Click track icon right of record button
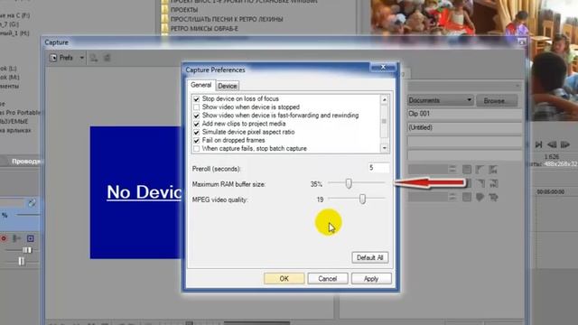The height and width of the screenshot is (325, 578). pos(16,238)
